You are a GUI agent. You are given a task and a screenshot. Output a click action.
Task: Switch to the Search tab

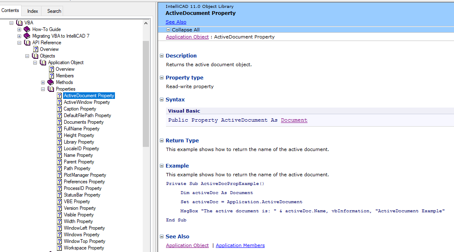click(x=54, y=11)
